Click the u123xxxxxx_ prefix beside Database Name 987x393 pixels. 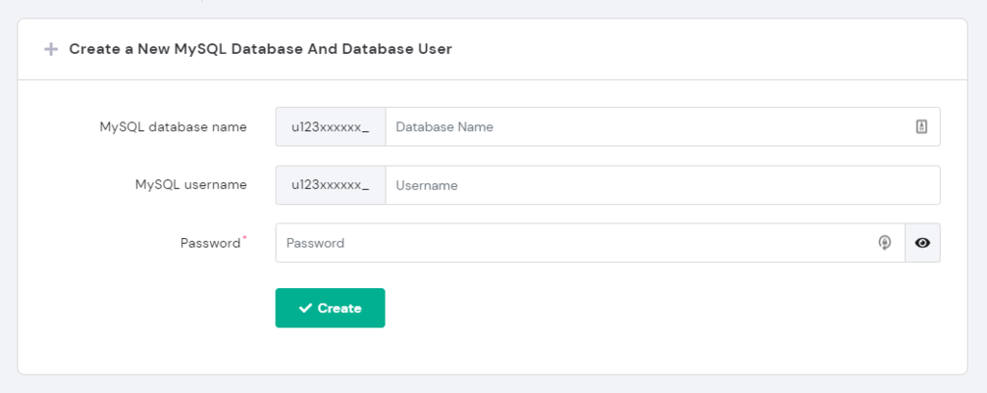click(331, 126)
